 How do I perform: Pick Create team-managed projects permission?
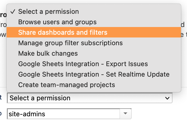coord(67,85)
